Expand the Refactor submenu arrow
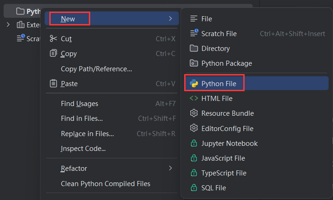This screenshot has height=200, width=333. tap(171, 169)
